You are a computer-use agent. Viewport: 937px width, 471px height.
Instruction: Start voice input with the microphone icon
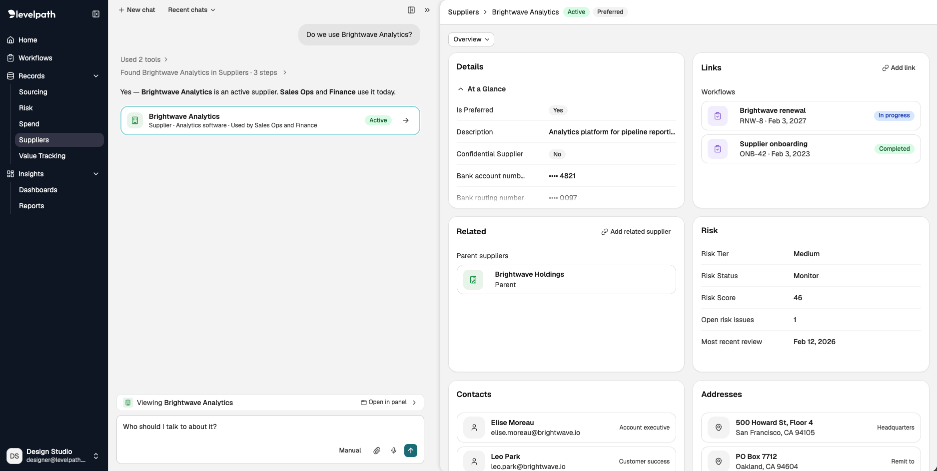(x=394, y=451)
